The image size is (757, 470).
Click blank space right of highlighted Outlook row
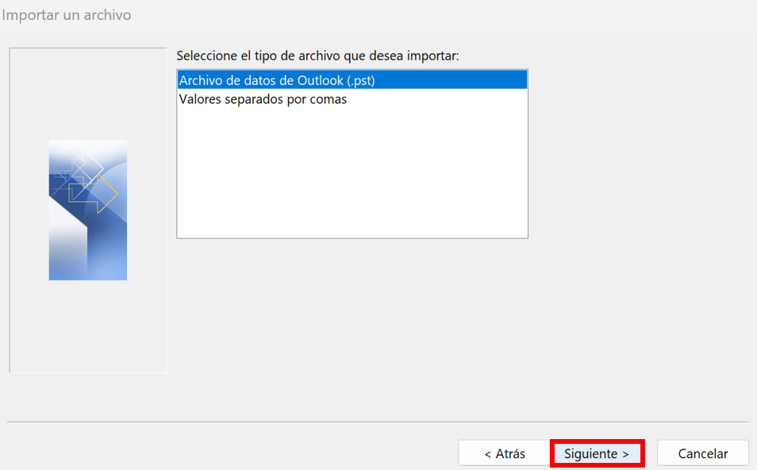click(x=452, y=80)
